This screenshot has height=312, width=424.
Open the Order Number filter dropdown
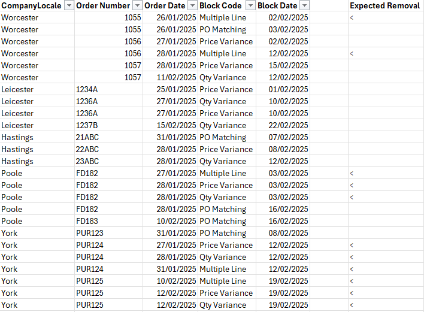click(137, 5)
